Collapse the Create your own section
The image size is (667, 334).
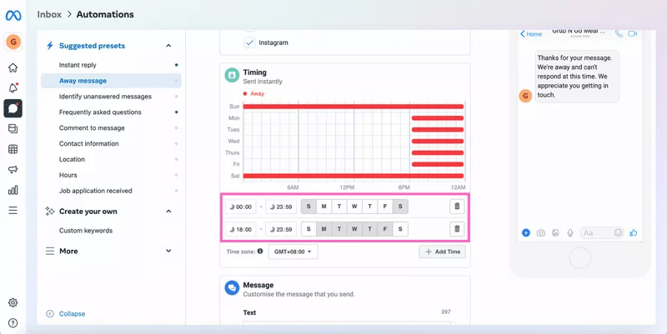pos(168,212)
